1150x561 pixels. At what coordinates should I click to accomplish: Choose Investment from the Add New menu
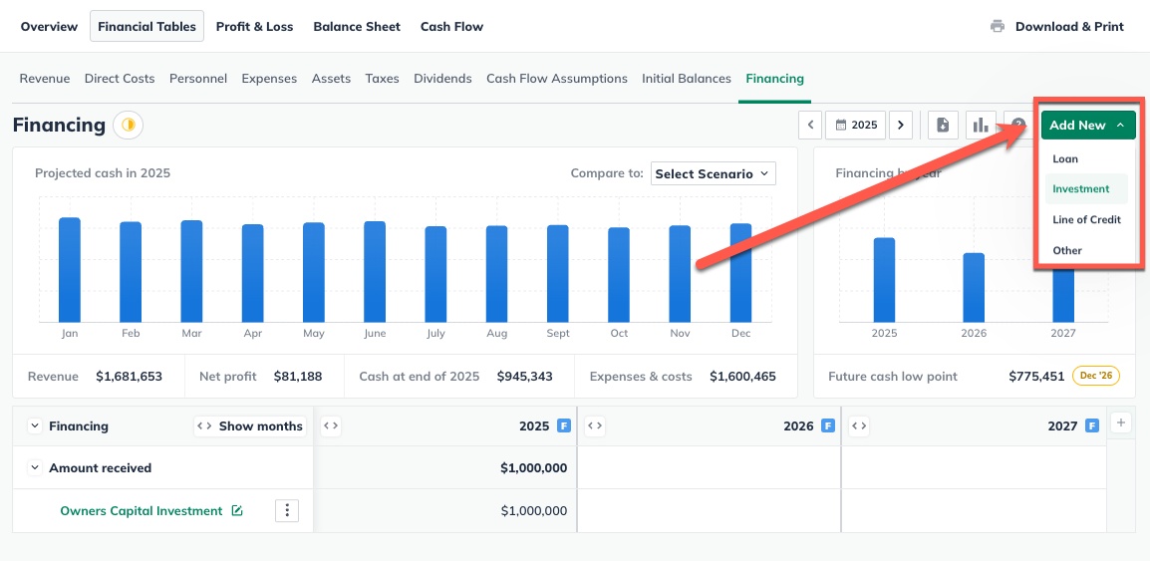coord(1081,189)
